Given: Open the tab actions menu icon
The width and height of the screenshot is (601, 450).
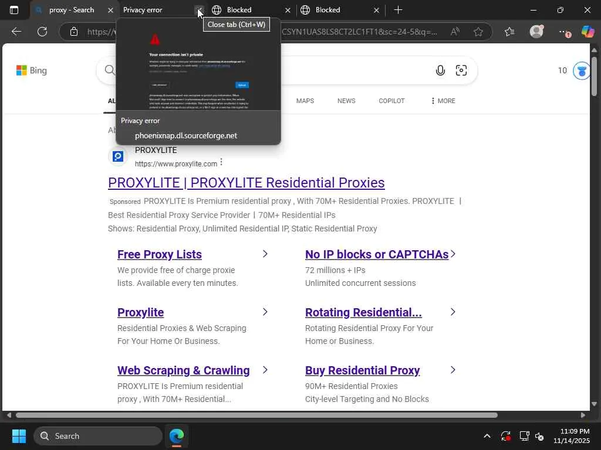Looking at the screenshot, I should coord(14,10).
